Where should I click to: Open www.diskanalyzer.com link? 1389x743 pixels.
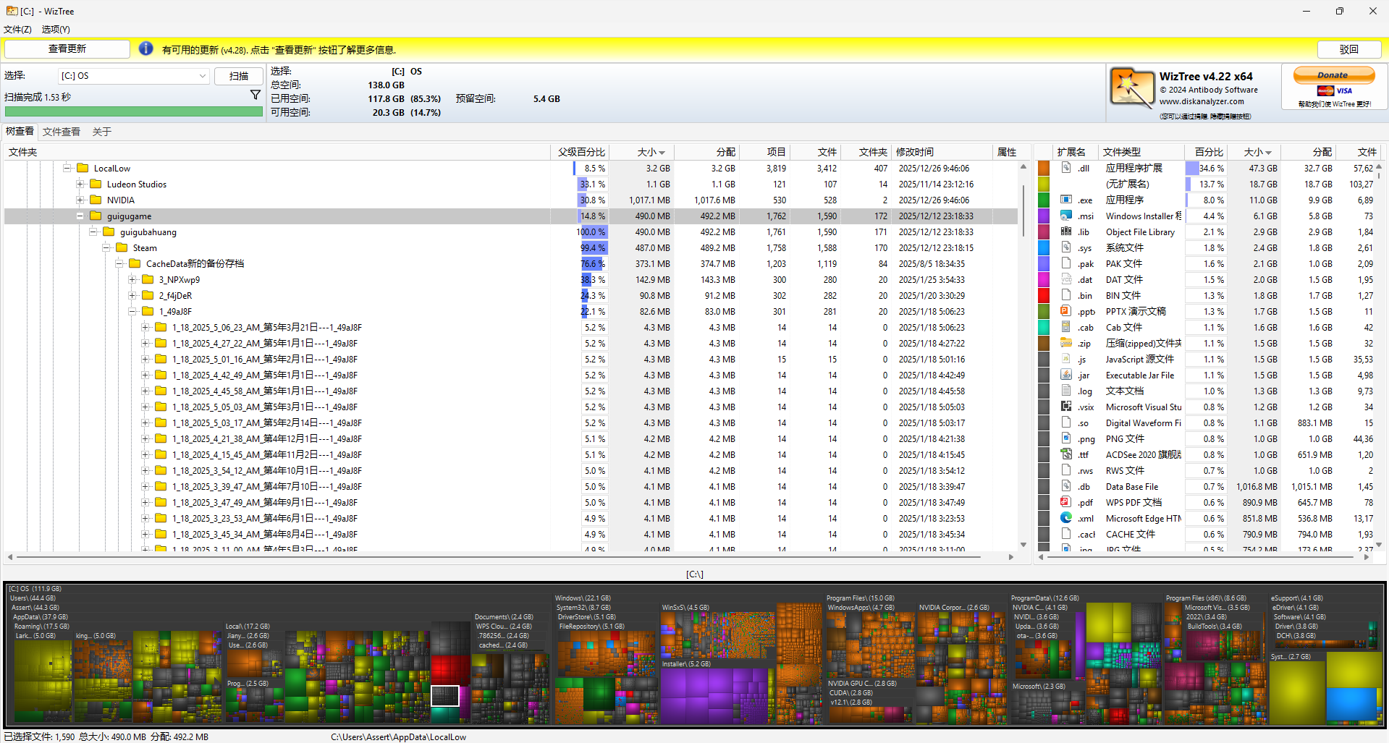1202,101
